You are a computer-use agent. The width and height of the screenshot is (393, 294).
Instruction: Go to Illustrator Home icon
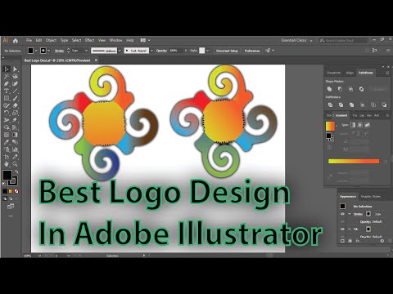click(16, 41)
